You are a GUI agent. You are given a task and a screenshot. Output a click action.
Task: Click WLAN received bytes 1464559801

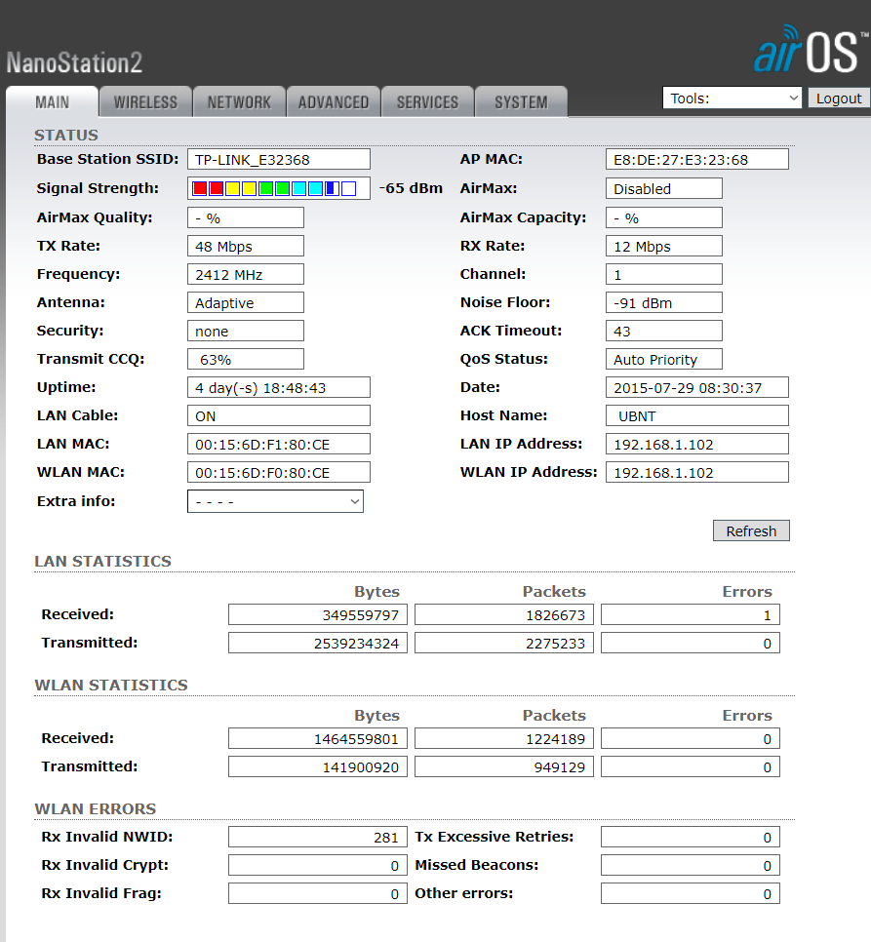click(318, 739)
